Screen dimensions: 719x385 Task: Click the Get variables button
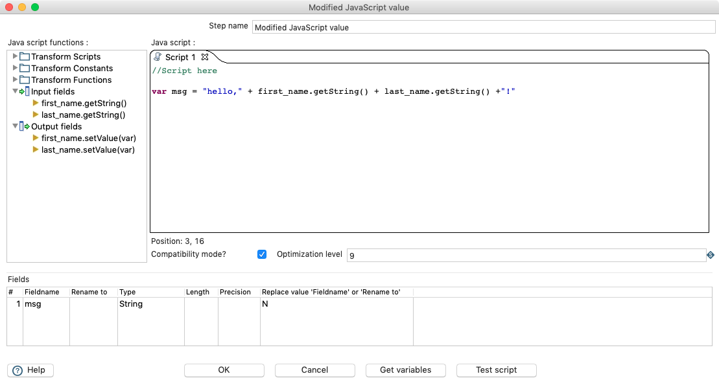(406, 370)
